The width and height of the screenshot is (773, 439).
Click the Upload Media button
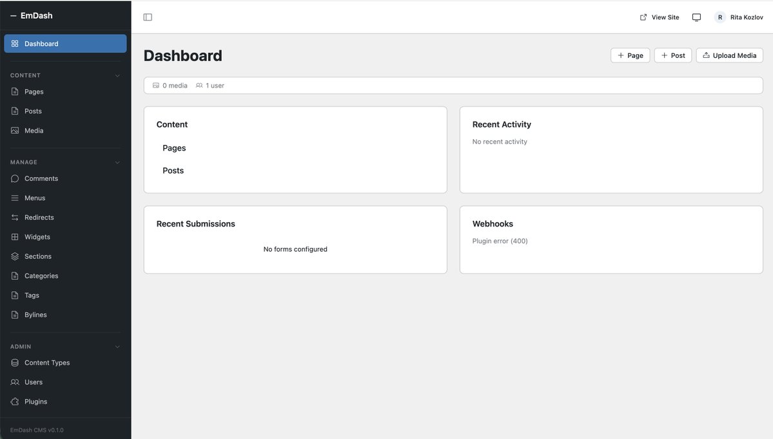click(x=730, y=55)
